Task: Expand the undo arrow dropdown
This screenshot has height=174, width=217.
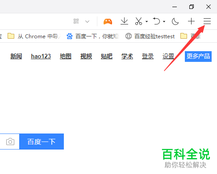Action: (x=164, y=21)
